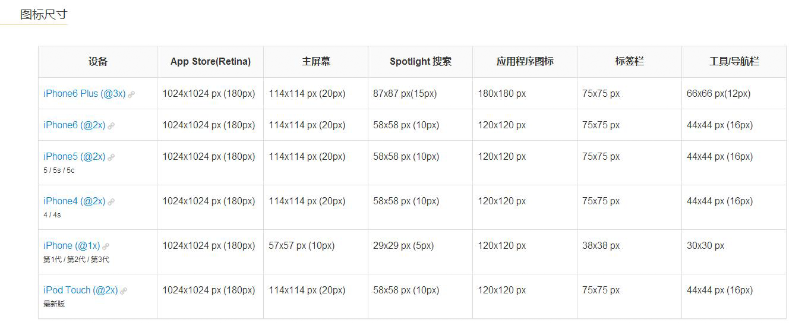Image resolution: width=805 pixels, height=332 pixels.
Task: Click link icon beside iPhone5 (@2x)
Action: coord(111,157)
